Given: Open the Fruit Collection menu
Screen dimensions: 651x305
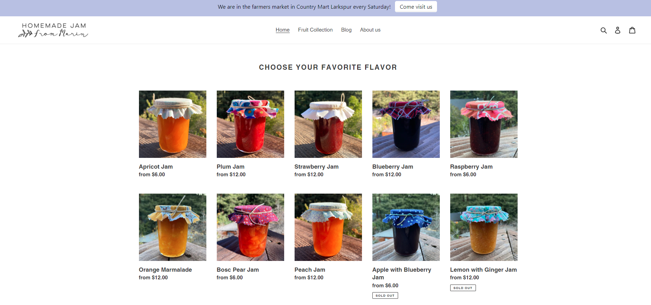Looking at the screenshot, I should 315,30.
